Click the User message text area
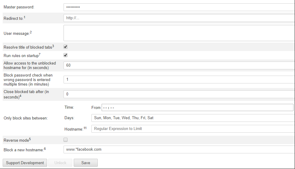 pos(179,33)
